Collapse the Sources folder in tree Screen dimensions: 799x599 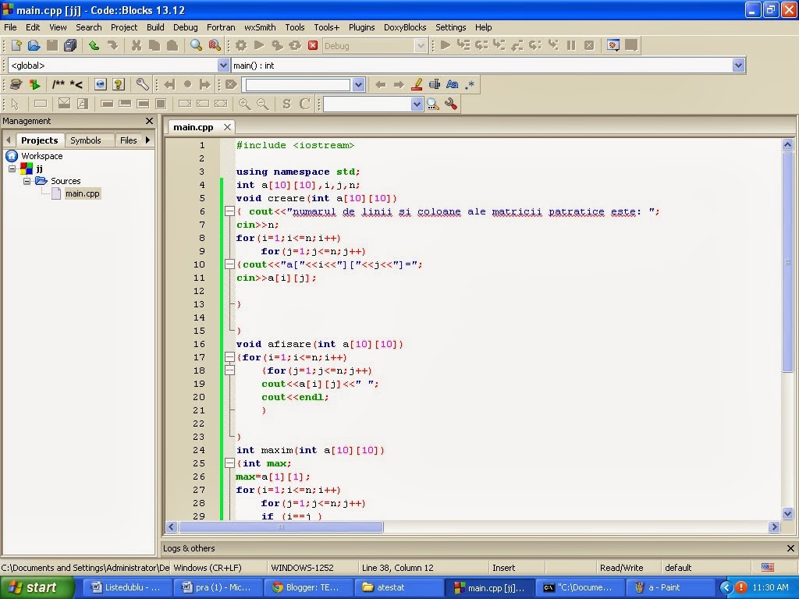click(27, 181)
